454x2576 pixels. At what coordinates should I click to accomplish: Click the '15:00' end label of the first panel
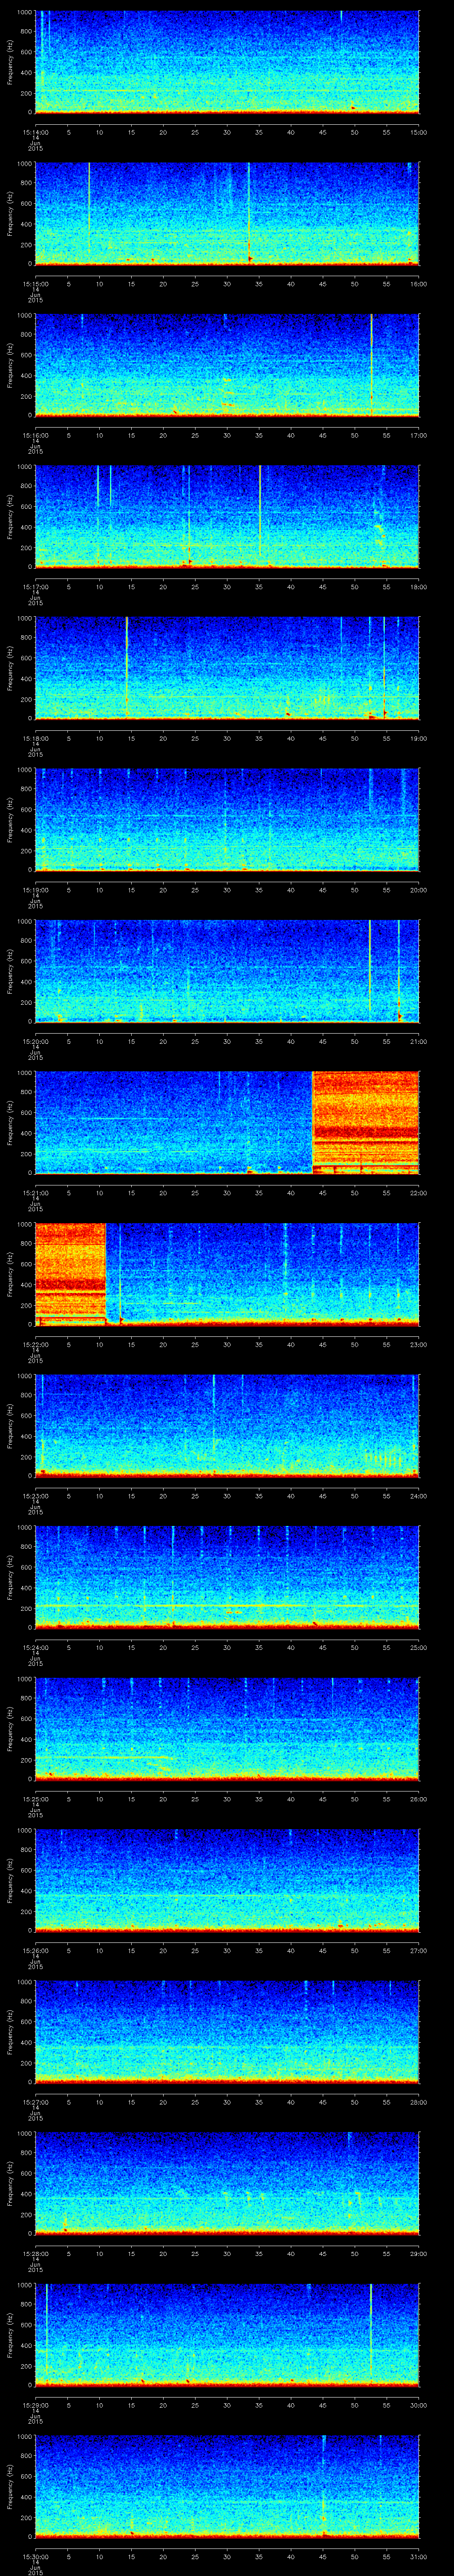[418, 132]
